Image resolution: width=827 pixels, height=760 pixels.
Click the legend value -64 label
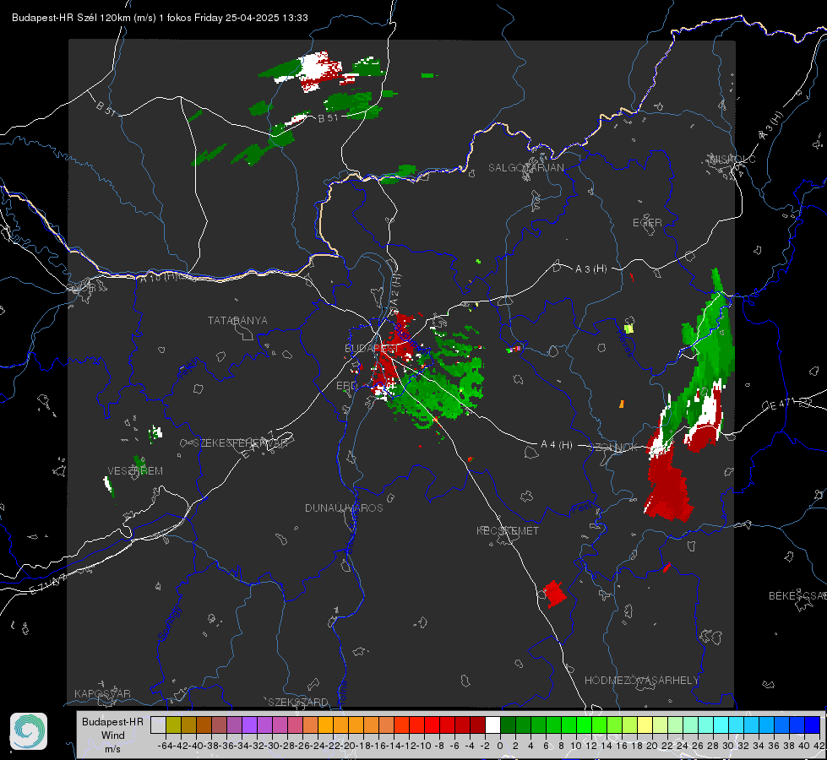[166, 746]
